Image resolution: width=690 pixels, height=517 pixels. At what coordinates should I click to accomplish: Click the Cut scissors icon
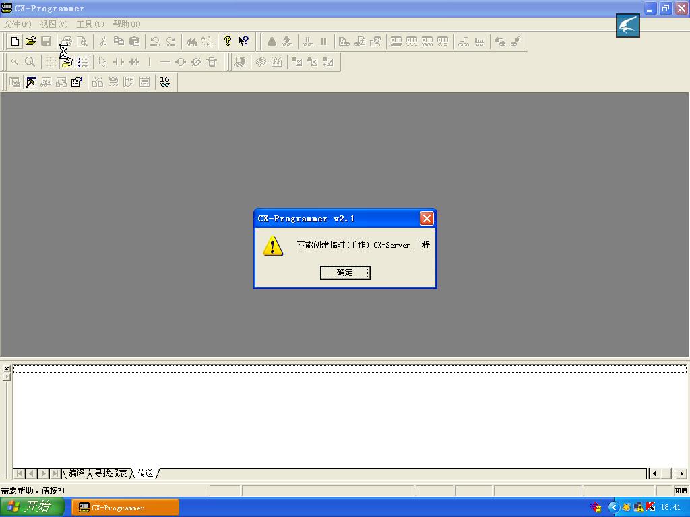point(103,41)
